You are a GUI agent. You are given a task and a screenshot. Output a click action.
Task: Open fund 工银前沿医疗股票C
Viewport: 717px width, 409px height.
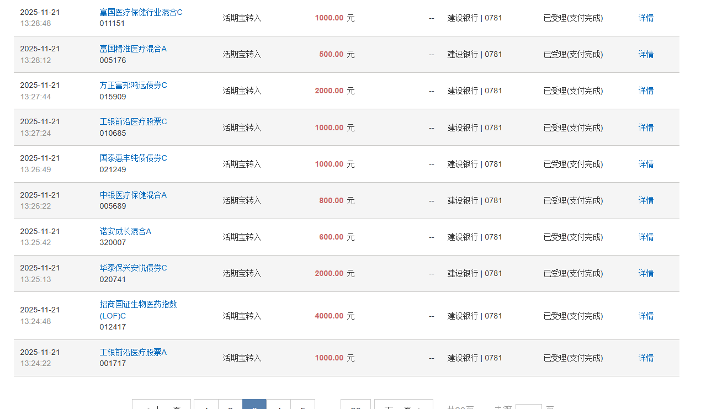(133, 121)
